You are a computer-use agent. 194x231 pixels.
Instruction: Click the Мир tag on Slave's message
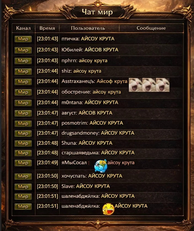tap(23, 187)
